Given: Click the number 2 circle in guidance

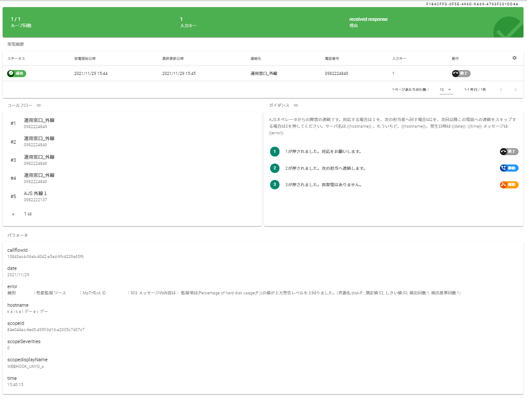Looking at the screenshot, I should (275, 168).
